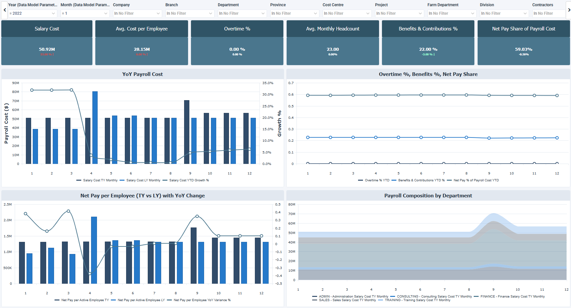Viewport: 571px width, 308px height.
Task: Click the month 9 TY bar in YoY Payroll Cost
Action: coord(187,132)
